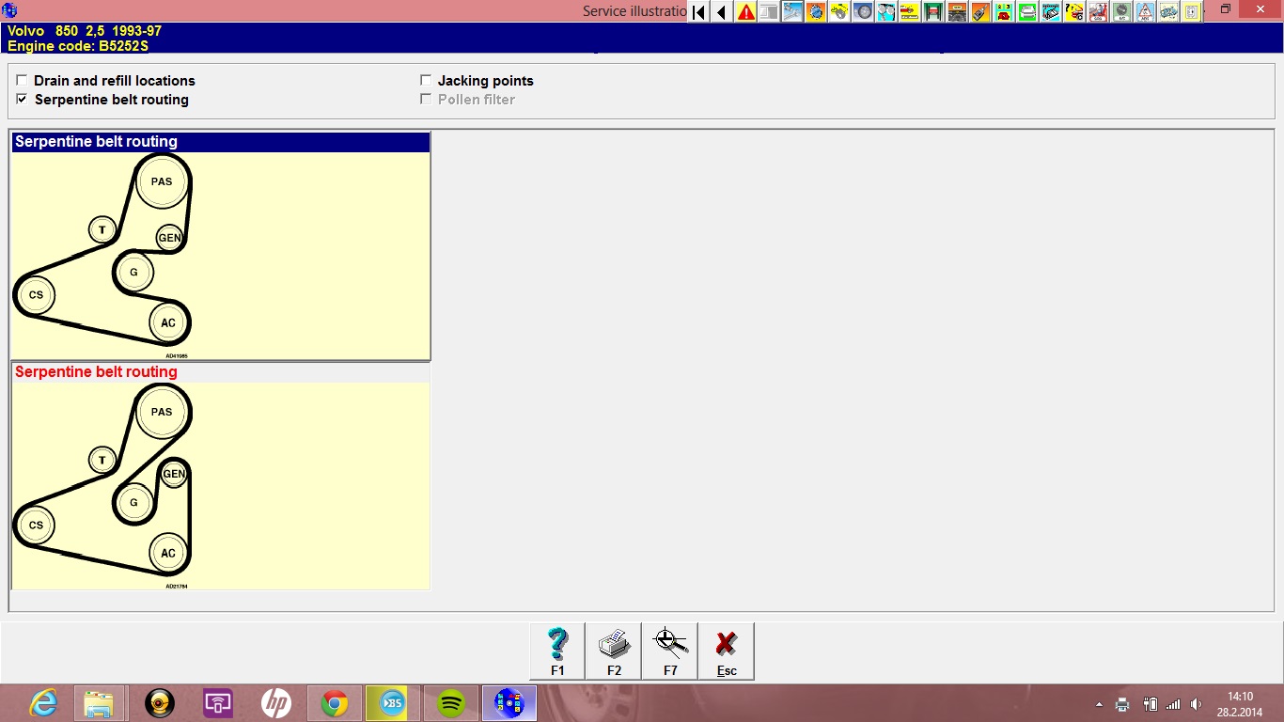Viewport: 1284px width, 722px height.
Task: Open help with the F1 button
Action: pyautogui.click(x=557, y=651)
